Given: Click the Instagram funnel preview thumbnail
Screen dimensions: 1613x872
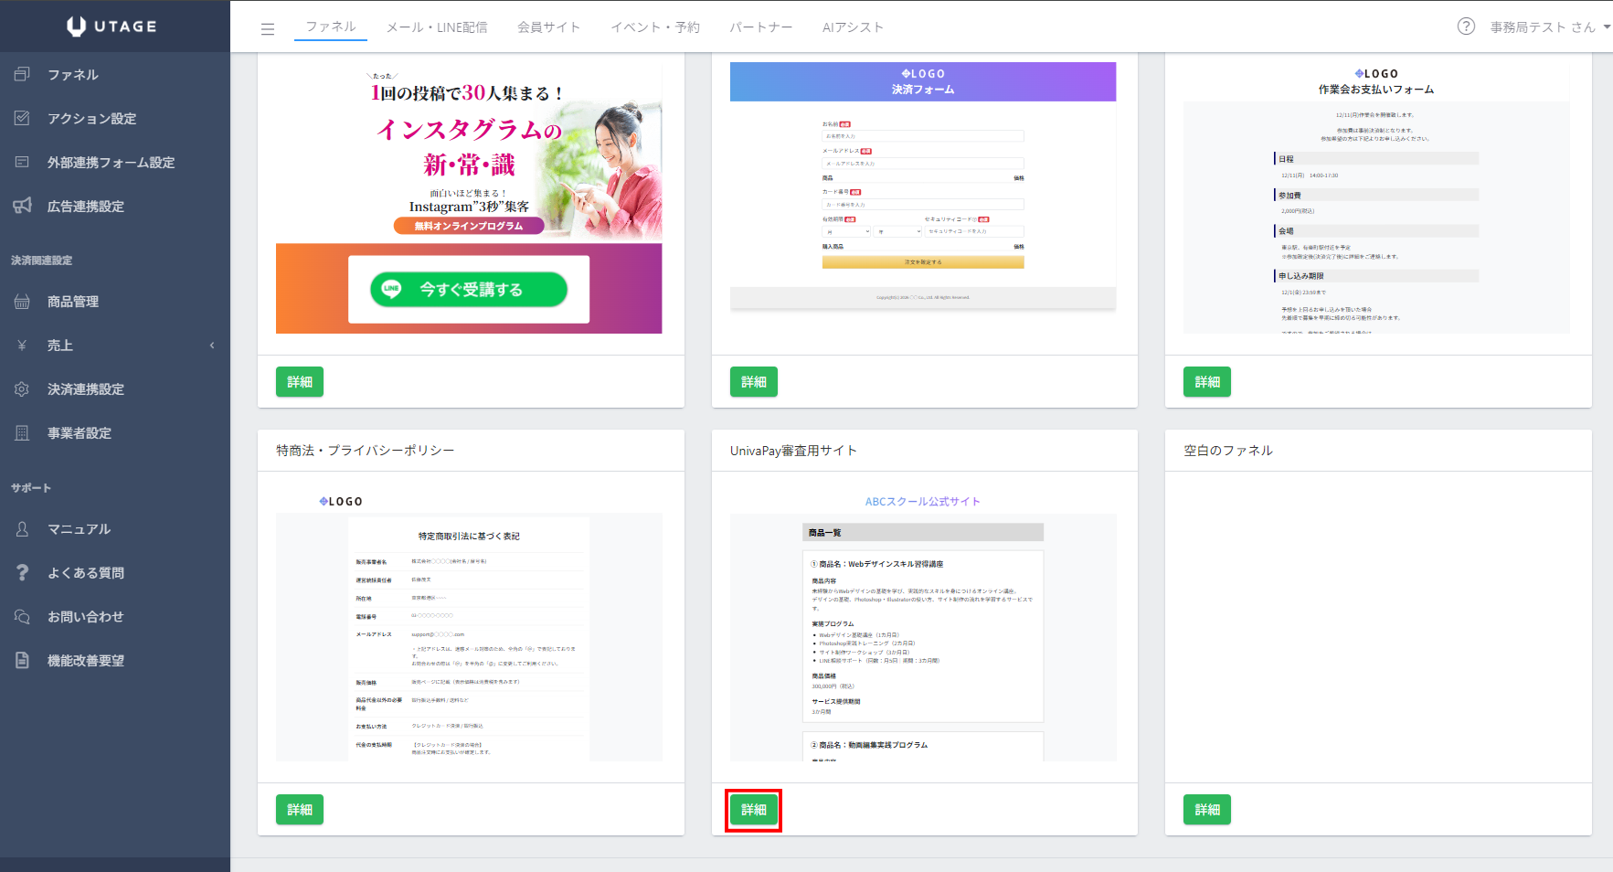Looking at the screenshot, I should click(469, 198).
